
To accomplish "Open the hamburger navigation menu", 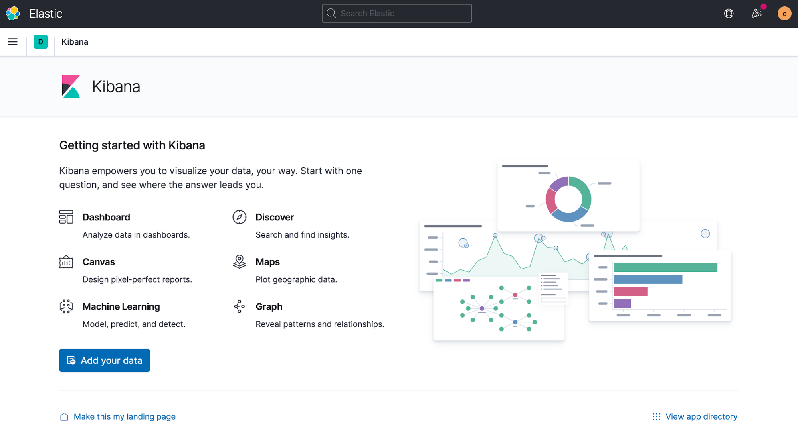I will click(x=13, y=41).
